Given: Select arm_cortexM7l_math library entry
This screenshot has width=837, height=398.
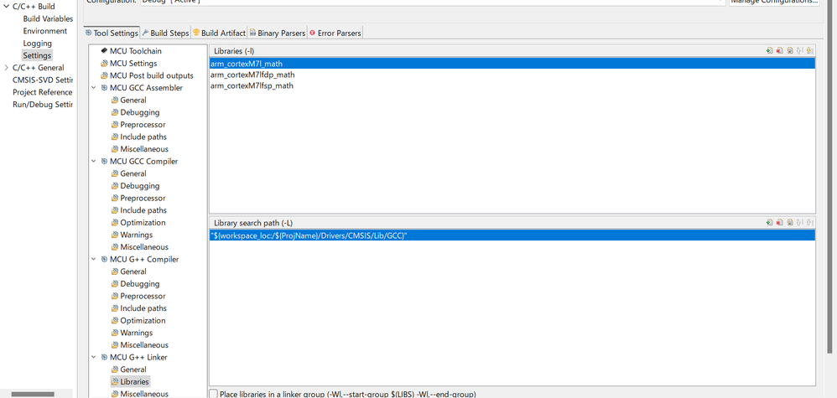Looking at the screenshot, I should pos(512,64).
